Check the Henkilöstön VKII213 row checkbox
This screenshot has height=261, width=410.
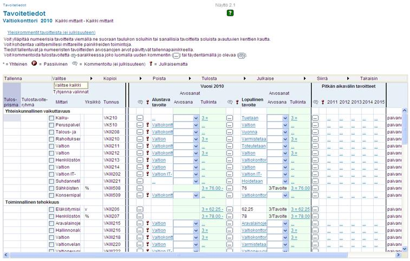click(x=51, y=160)
